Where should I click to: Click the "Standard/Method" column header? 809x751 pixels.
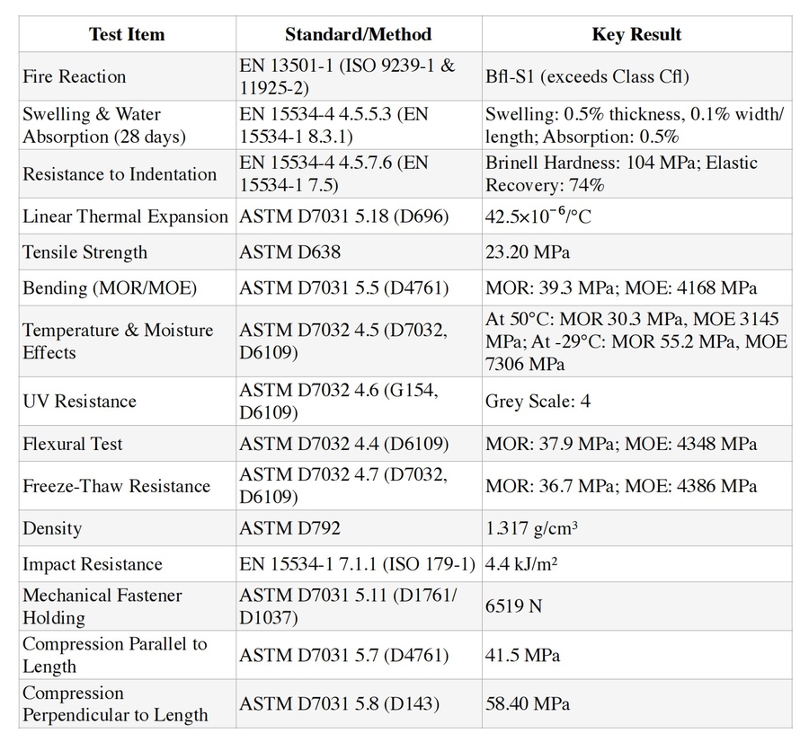click(358, 35)
